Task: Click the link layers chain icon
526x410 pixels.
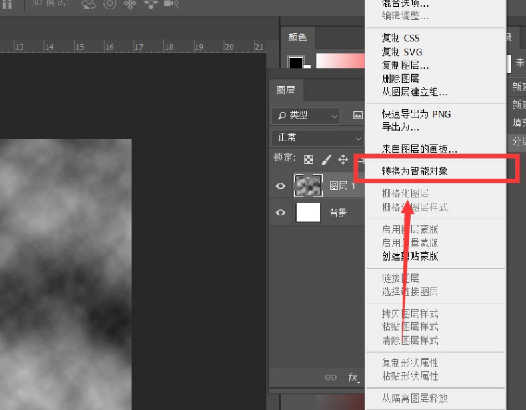Action: tap(331, 377)
